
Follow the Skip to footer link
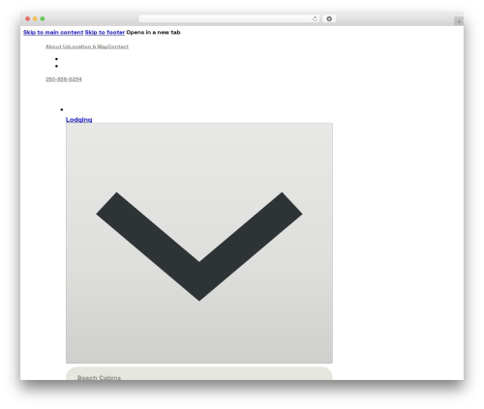[105, 32]
